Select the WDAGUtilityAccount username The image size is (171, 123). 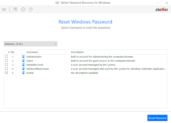(x=38, y=69)
